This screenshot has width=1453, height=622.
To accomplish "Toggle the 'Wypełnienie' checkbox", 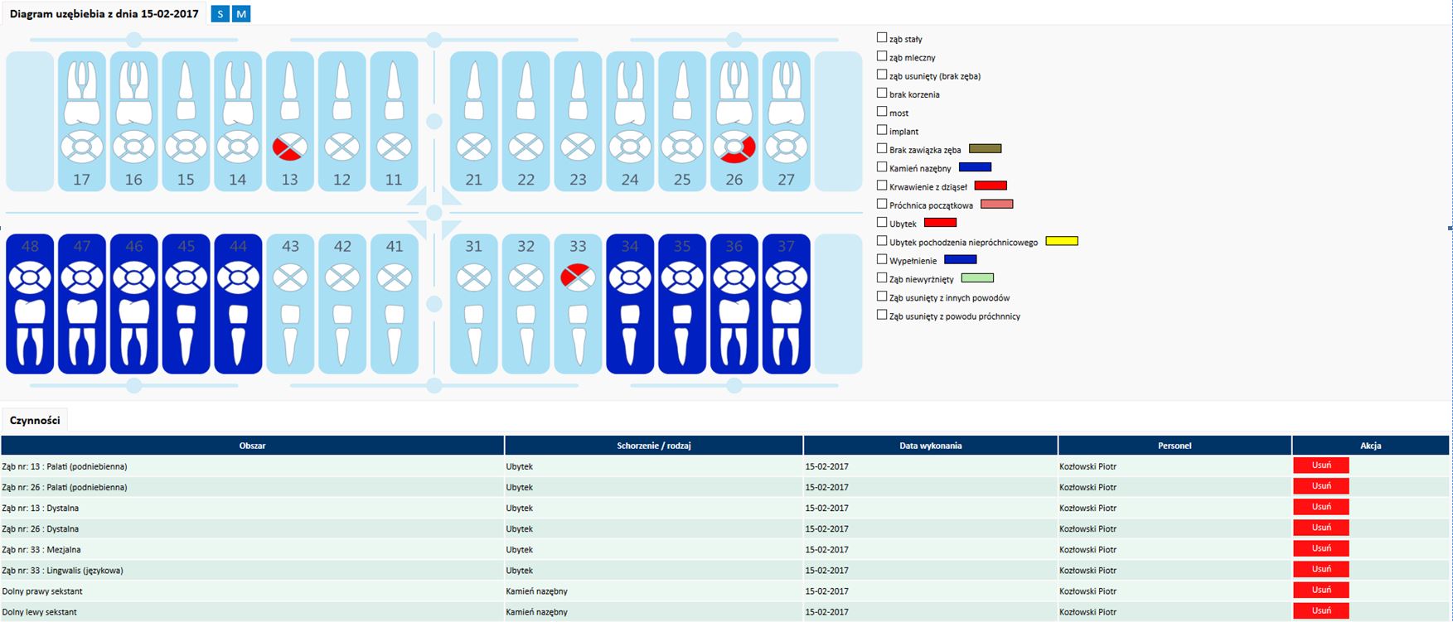I will click(882, 259).
